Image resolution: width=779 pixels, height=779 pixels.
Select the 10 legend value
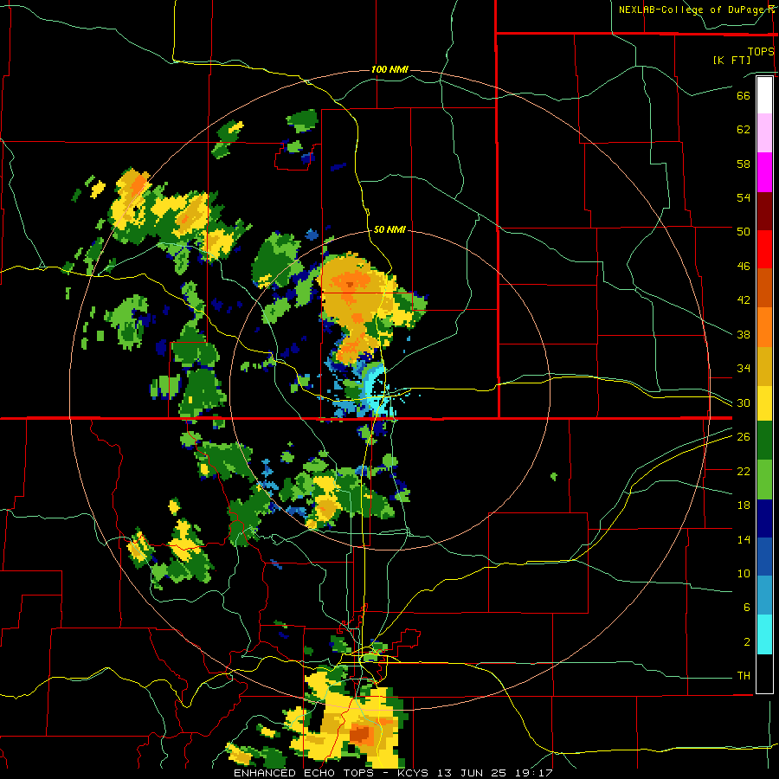(x=744, y=573)
